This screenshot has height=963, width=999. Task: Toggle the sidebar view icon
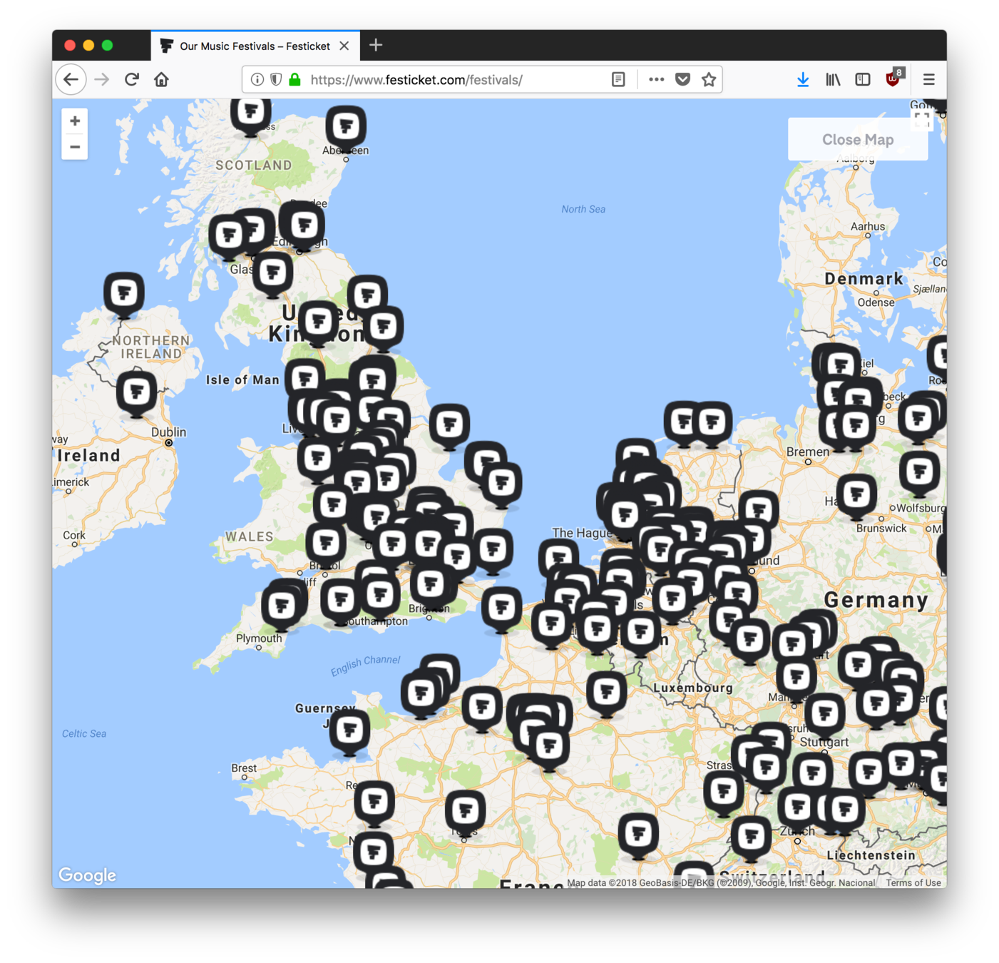pos(863,80)
